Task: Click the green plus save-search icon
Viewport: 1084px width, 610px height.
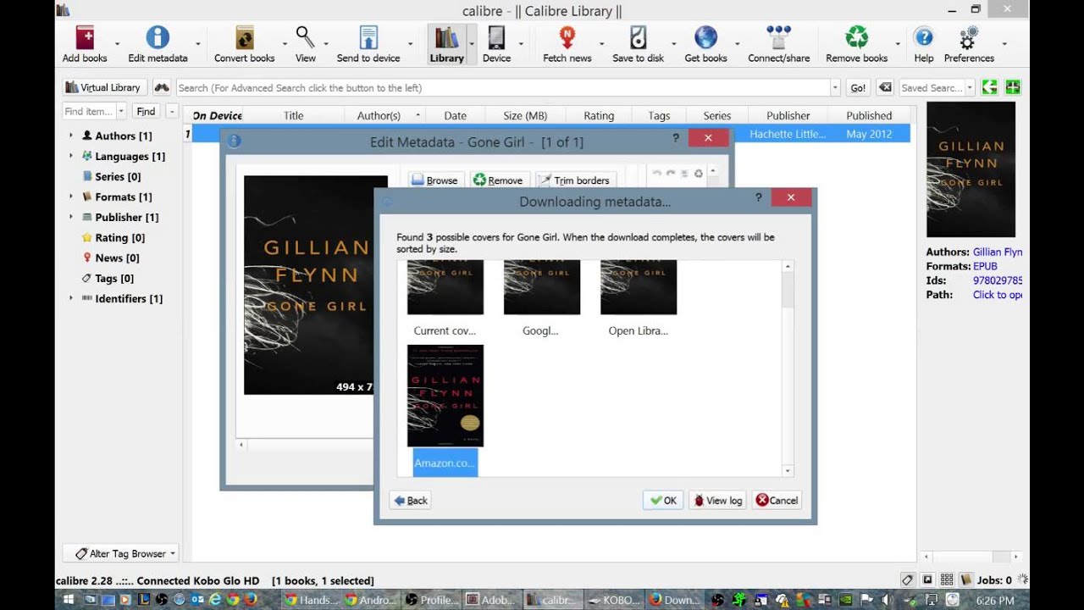Action: (x=1012, y=87)
